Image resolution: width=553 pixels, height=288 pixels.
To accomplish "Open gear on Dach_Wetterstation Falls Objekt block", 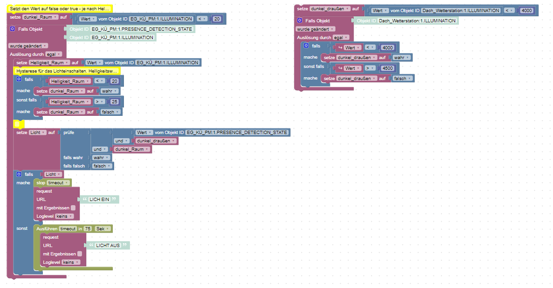I will point(300,20).
